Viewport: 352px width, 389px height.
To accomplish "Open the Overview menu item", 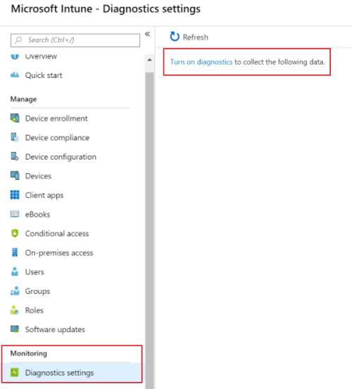I will tap(41, 56).
